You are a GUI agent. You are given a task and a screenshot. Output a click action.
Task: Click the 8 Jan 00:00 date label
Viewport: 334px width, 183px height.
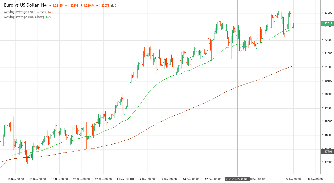315,179
